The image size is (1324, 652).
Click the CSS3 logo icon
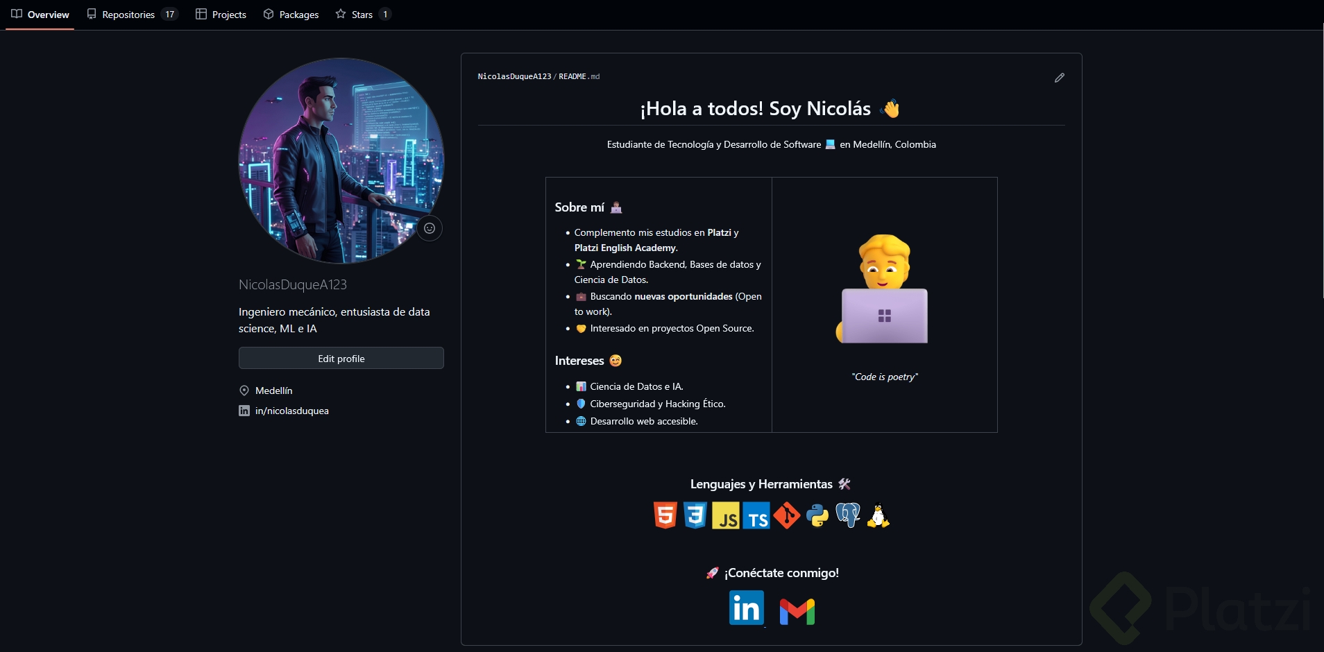[695, 515]
